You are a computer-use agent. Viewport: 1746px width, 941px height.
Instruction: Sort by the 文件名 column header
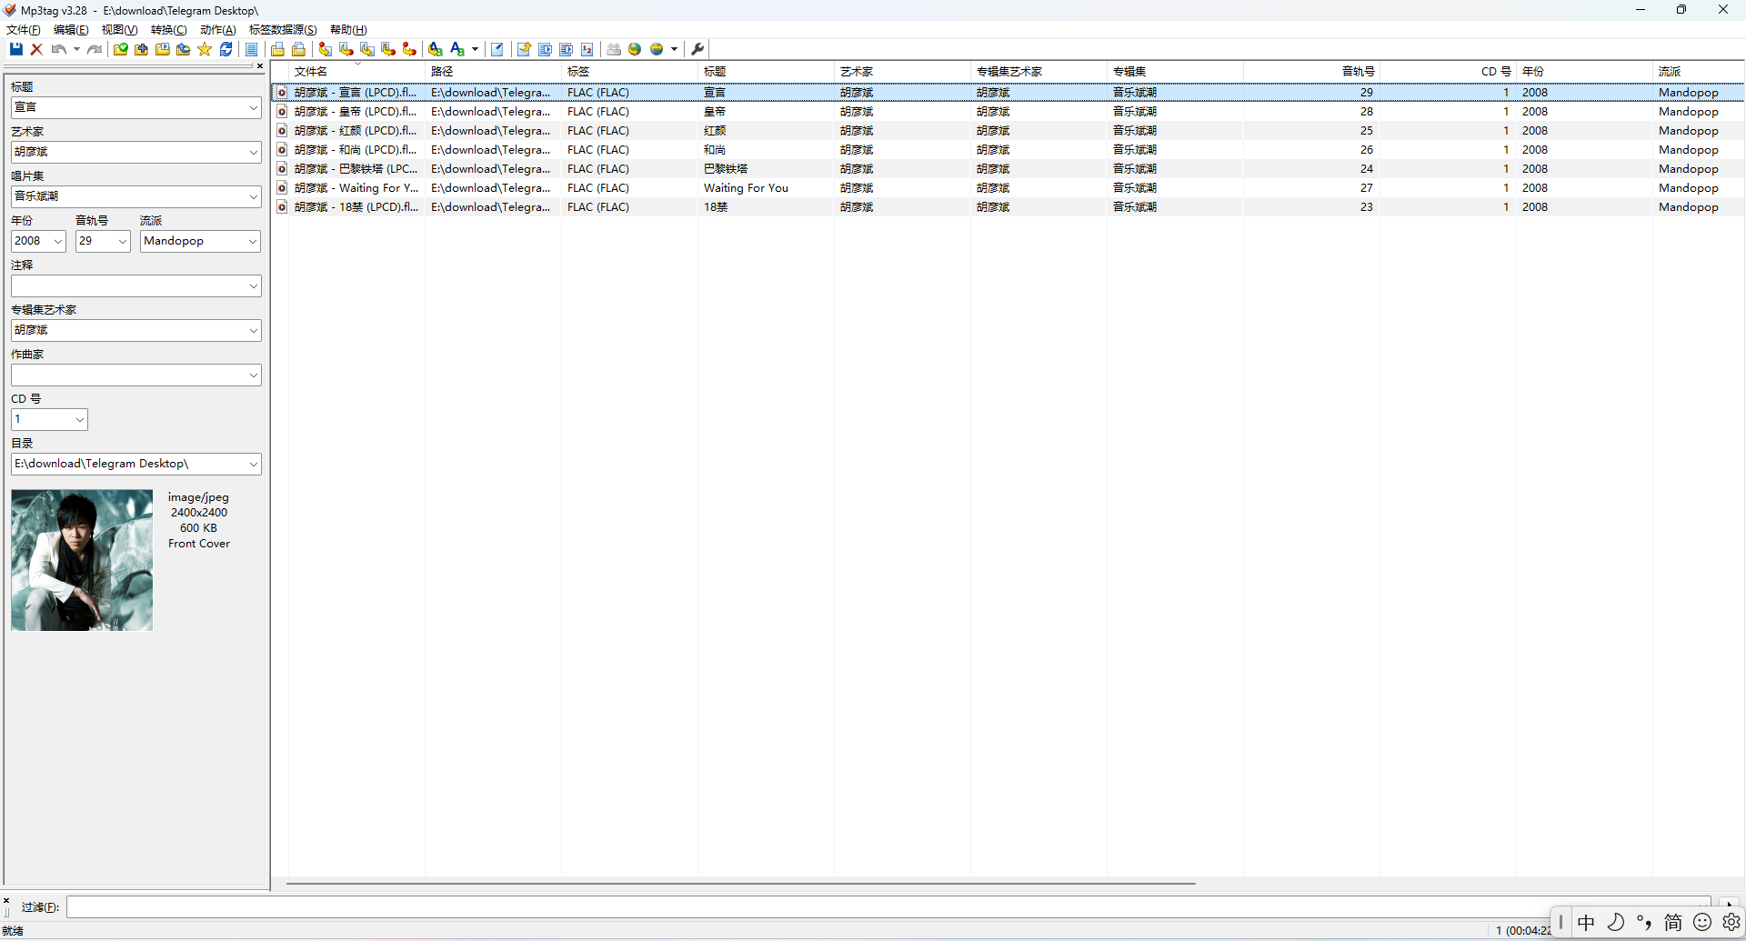pos(356,71)
